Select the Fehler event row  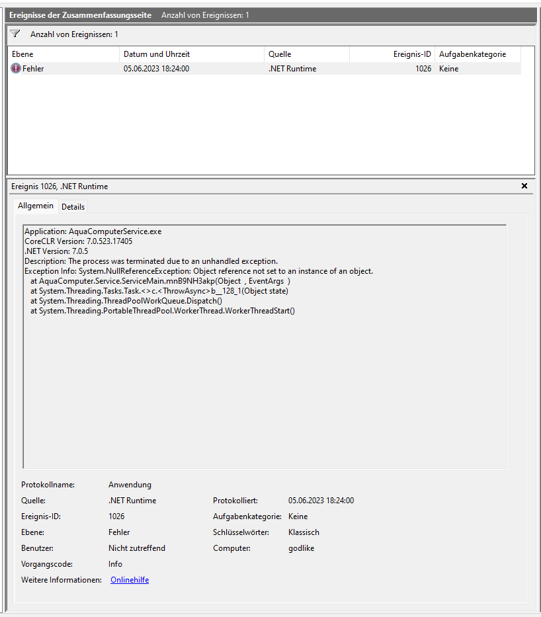click(x=265, y=69)
